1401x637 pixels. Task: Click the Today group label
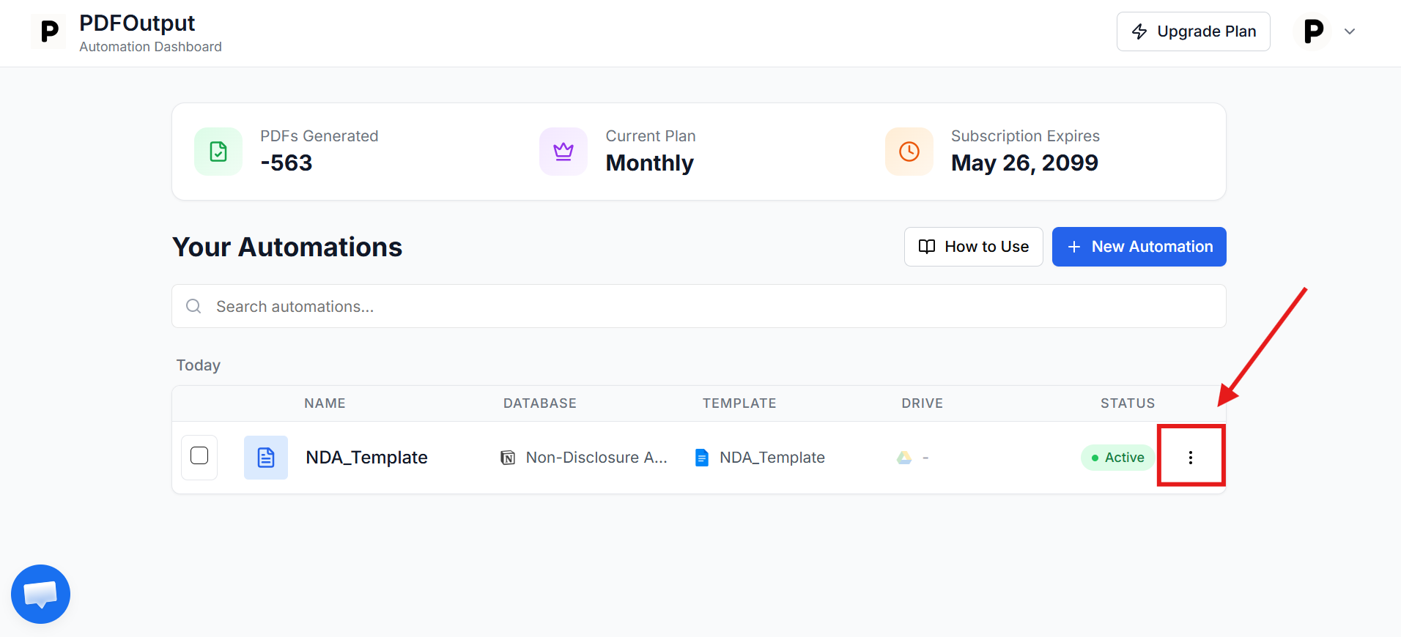click(x=199, y=365)
